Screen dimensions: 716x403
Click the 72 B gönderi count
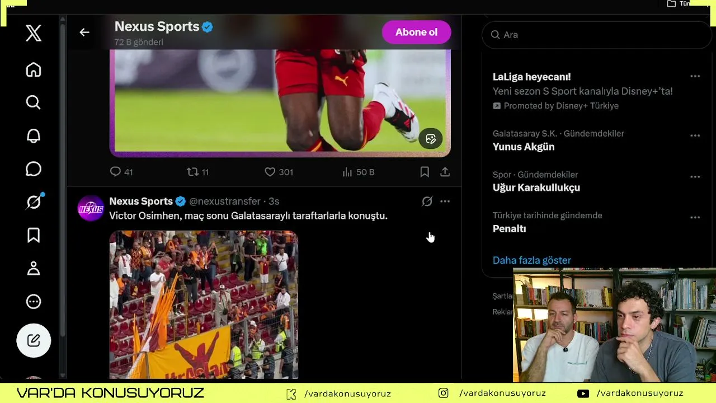[x=139, y=43]
